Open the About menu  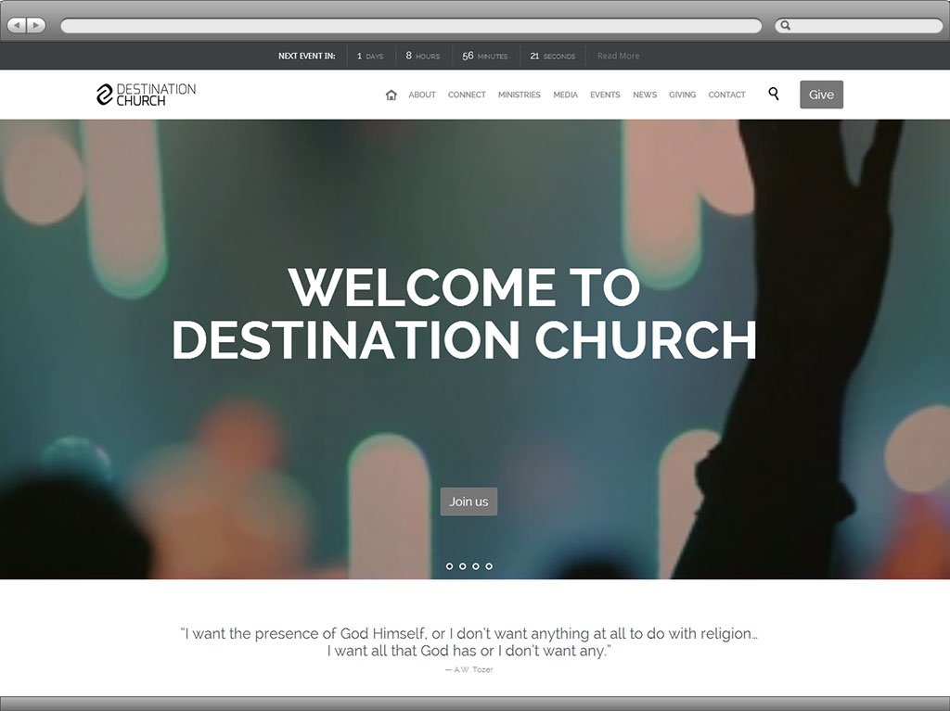pos(422,95)
